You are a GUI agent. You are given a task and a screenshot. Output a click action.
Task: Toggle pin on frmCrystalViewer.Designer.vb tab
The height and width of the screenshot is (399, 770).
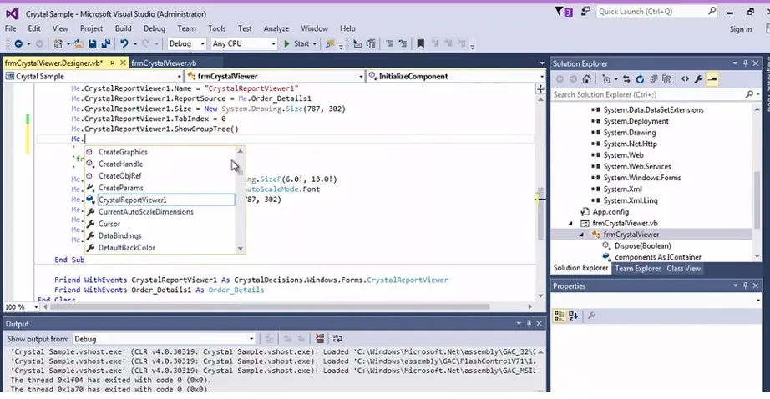(x=110, y=63)
